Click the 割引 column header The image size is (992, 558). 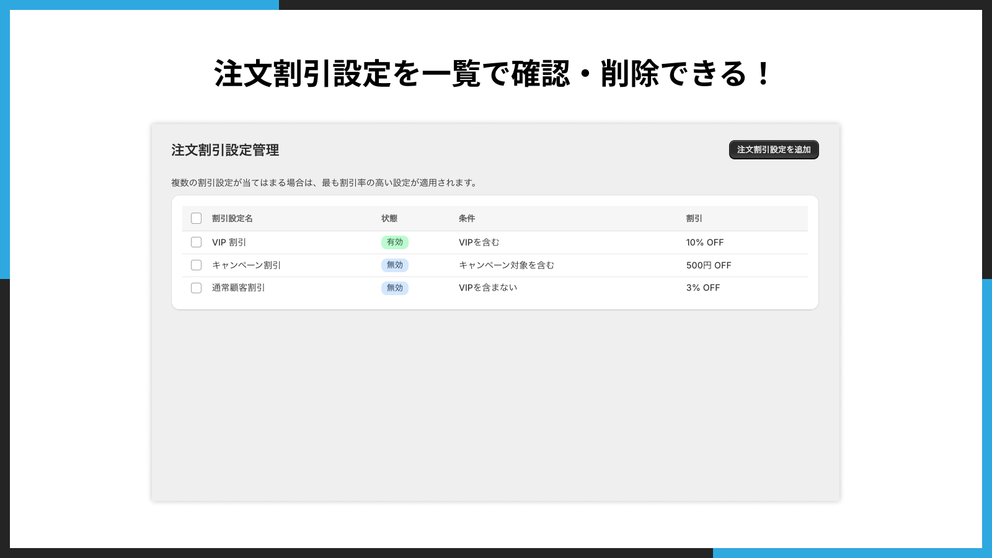pos(693,218)
